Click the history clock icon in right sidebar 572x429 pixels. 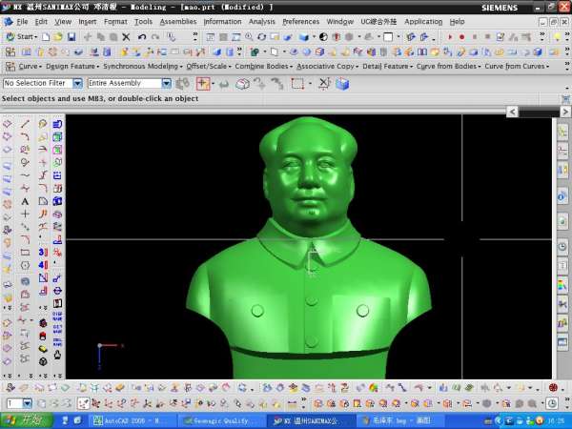coord(562,247)
